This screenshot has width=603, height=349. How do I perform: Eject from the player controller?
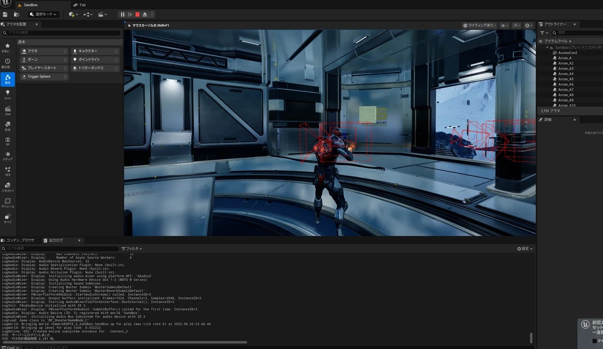pos(145,15)
